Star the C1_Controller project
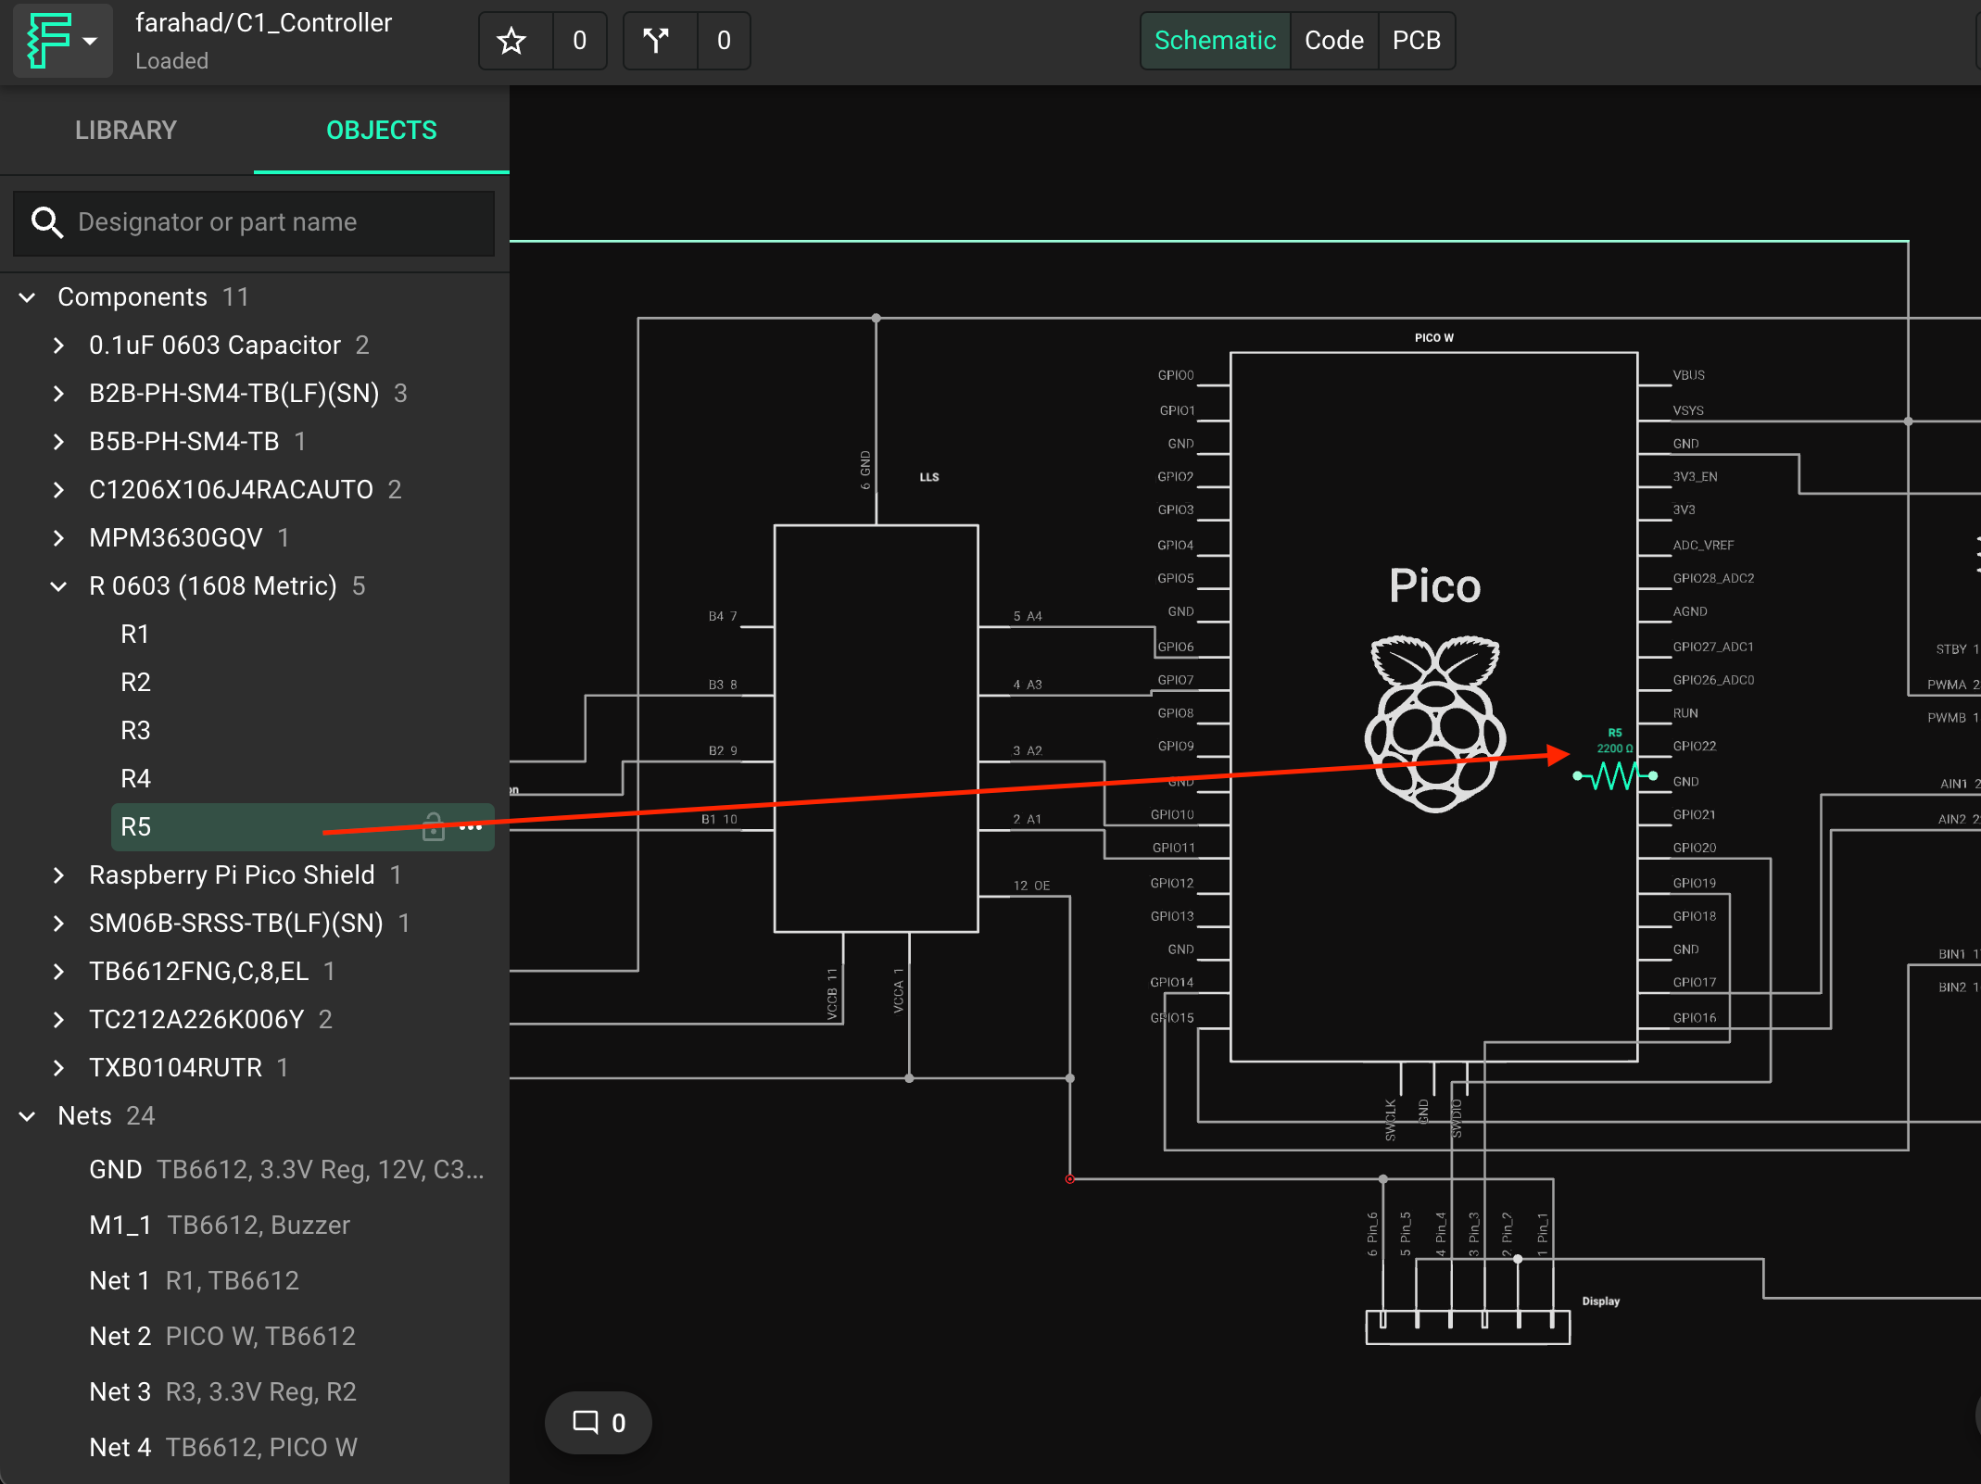This screenshot has width=1981, height=1484. pos(511,41)
